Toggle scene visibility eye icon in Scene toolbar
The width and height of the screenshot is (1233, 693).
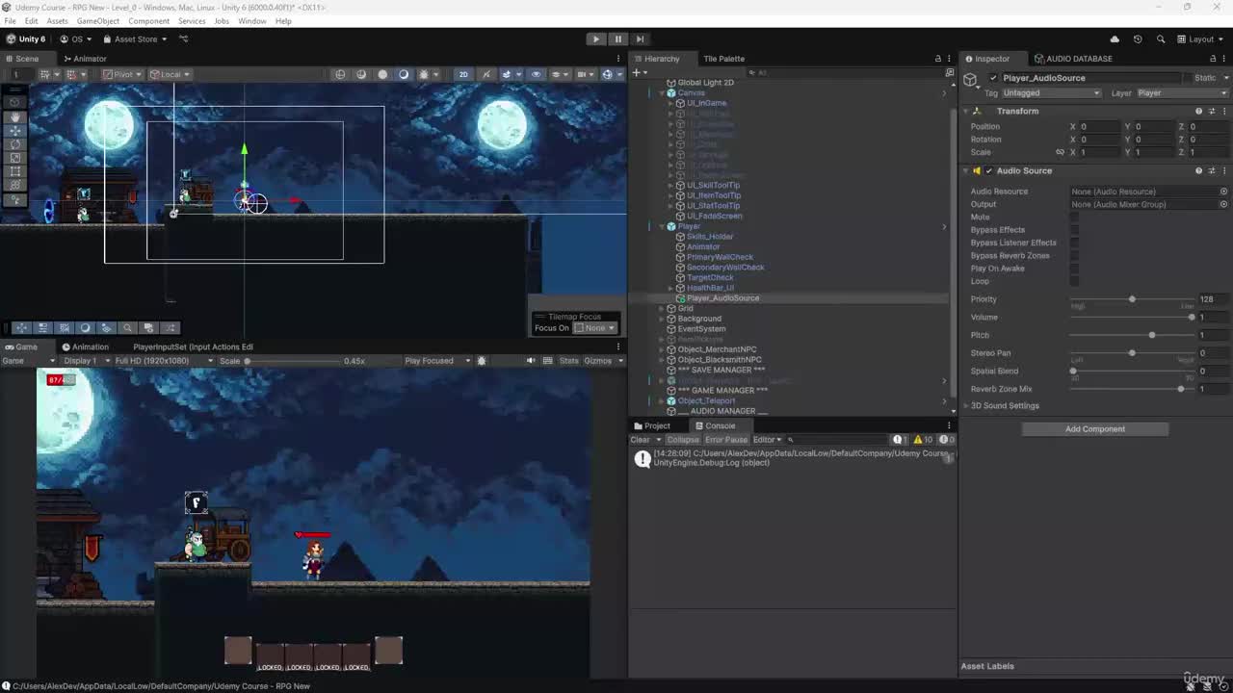click(537, 74)
